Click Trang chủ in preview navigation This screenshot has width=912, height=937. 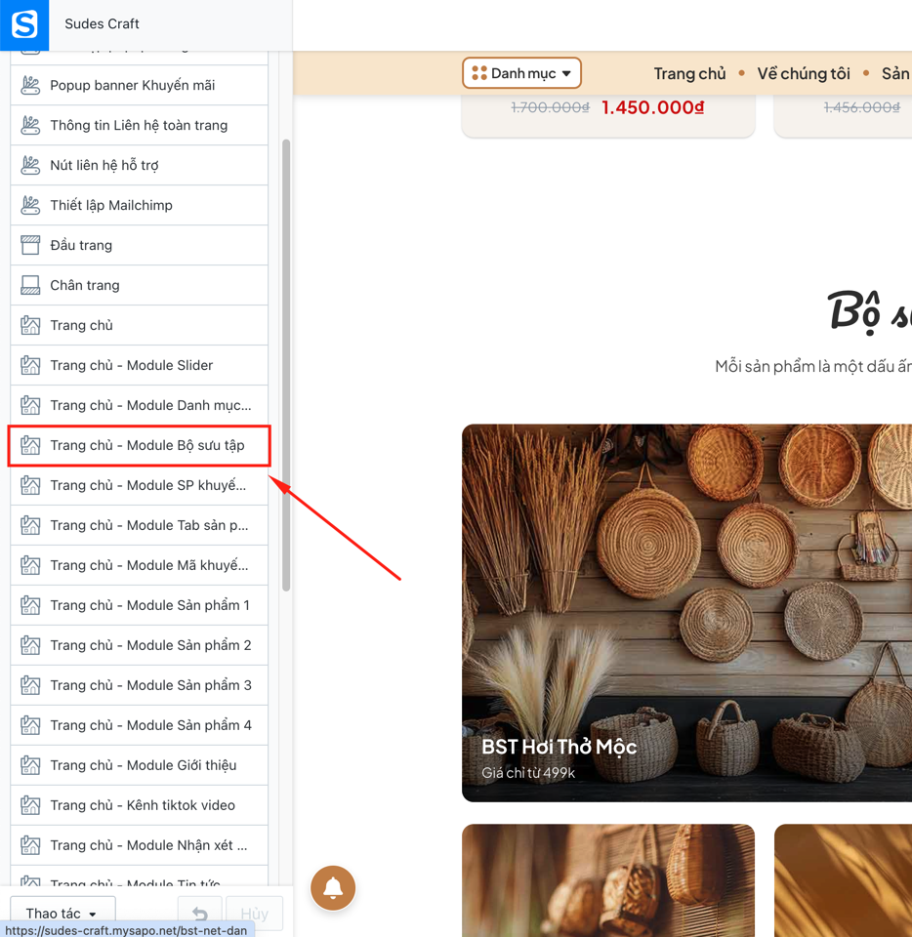click(689, 73)
